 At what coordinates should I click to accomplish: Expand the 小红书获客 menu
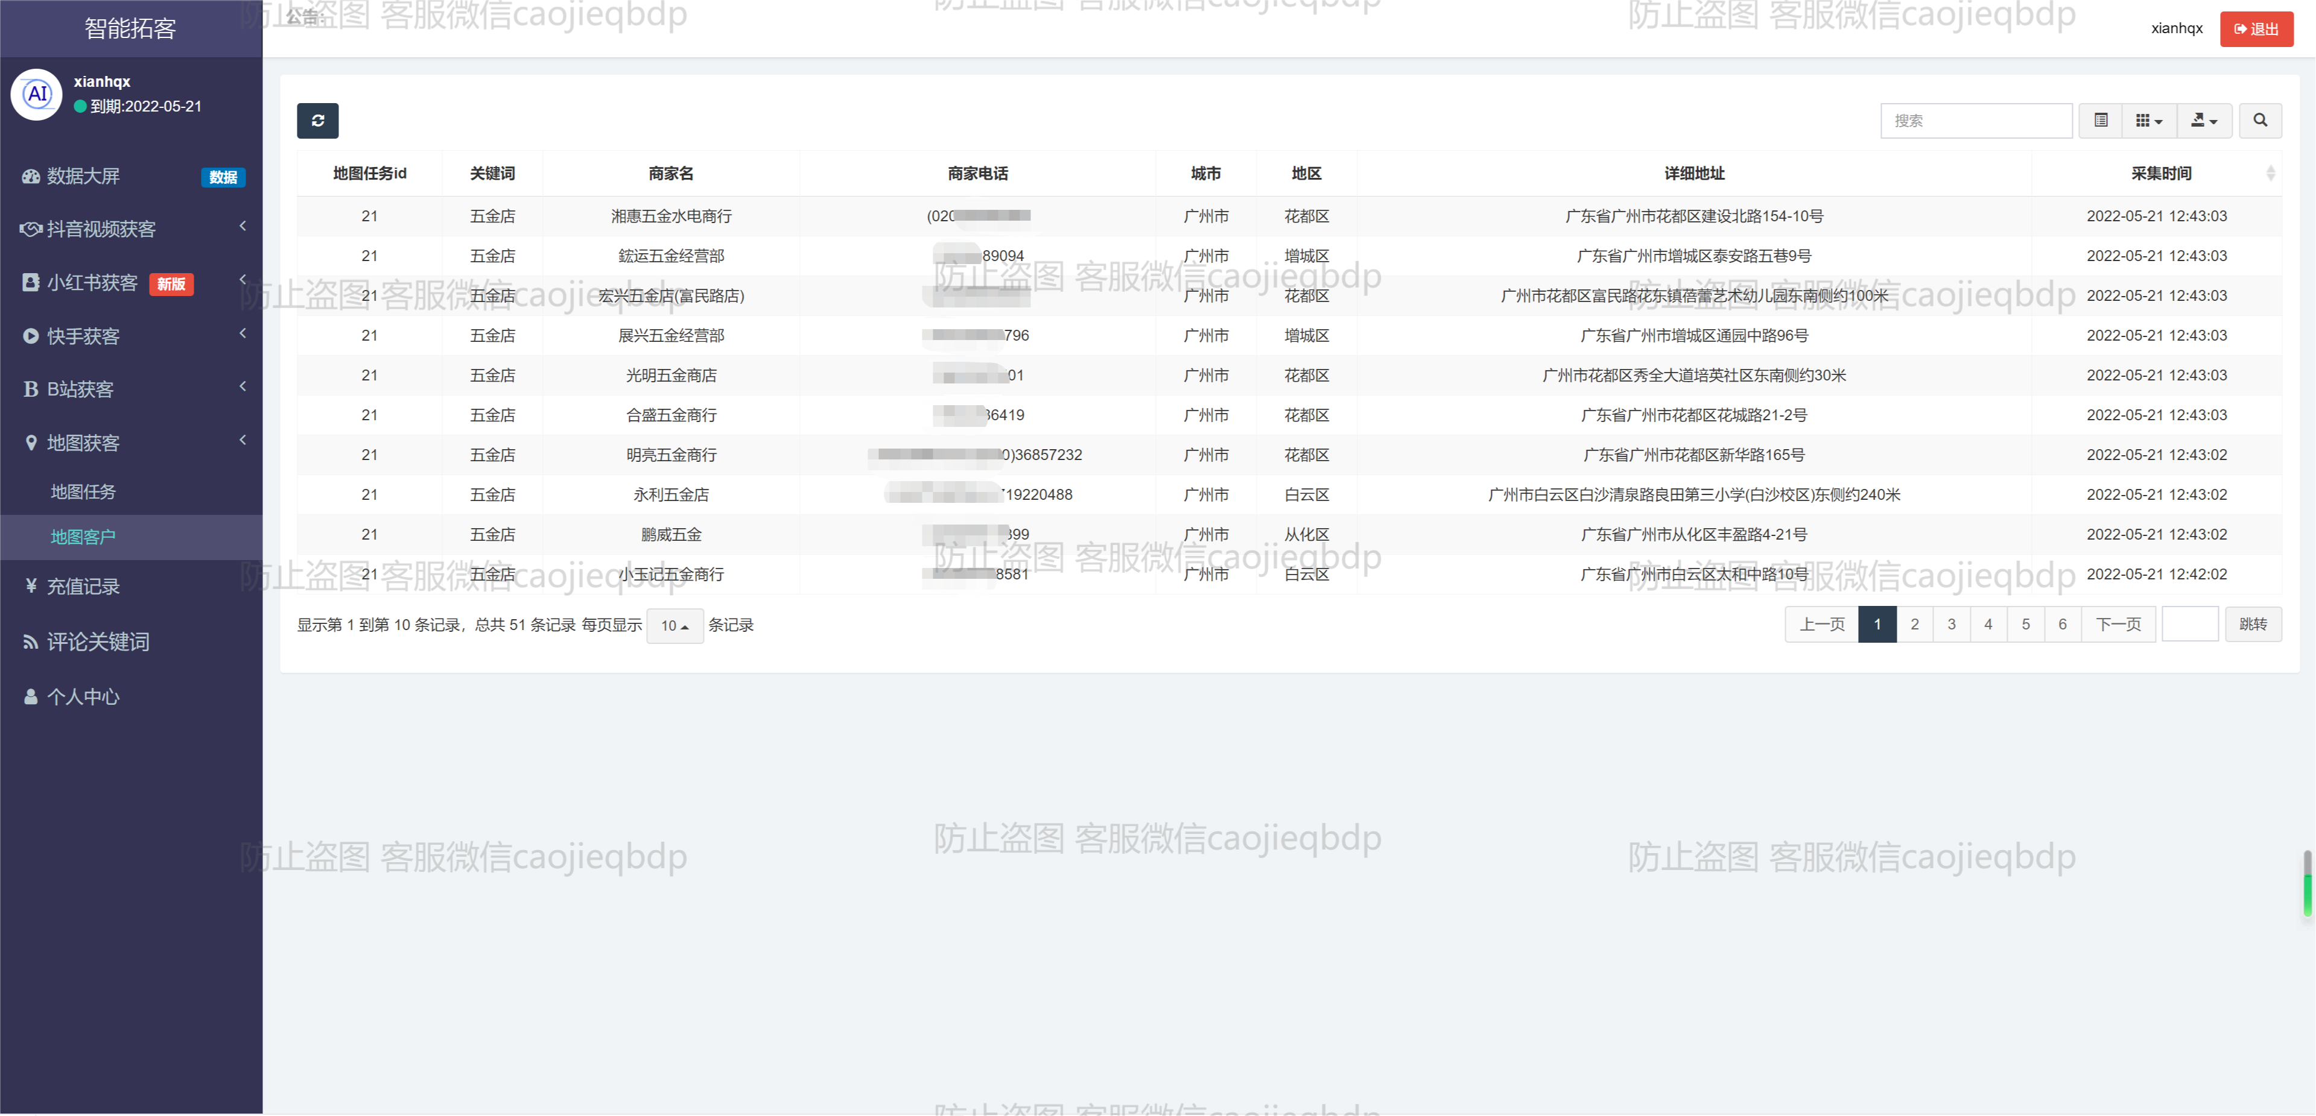(92, 283)
